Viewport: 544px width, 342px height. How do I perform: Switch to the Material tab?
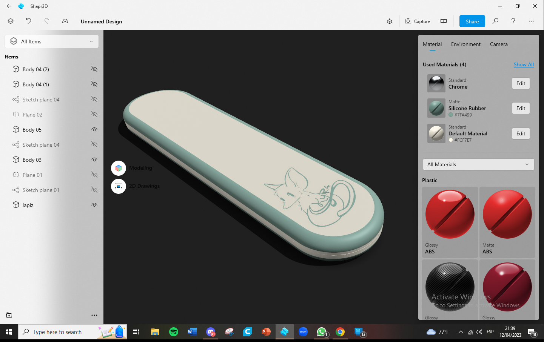point(432,44)
